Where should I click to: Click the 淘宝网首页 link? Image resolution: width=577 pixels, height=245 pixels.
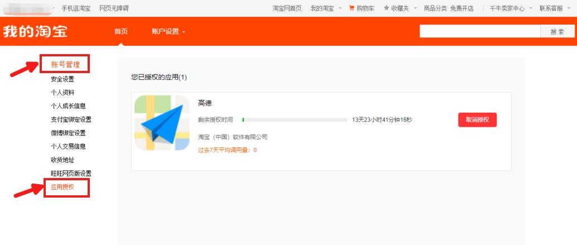(x=287, y=8)
